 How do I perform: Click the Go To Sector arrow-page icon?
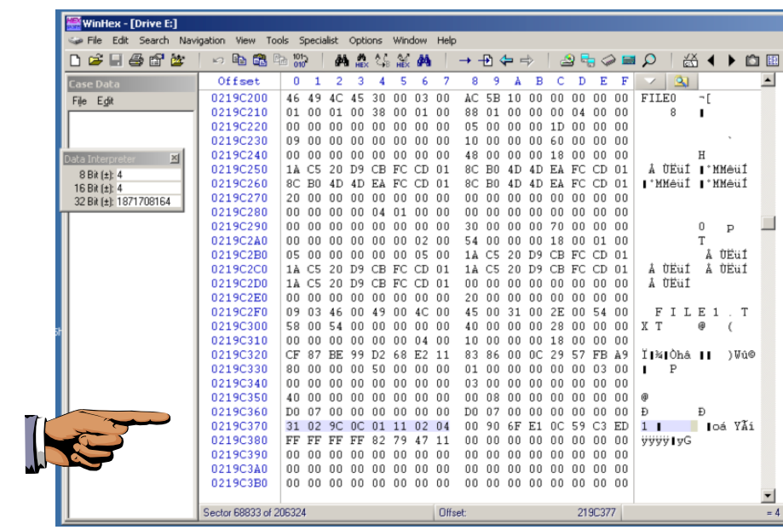tap(486, 60)
